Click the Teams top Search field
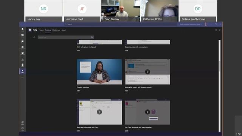 (x=120, y=24)
